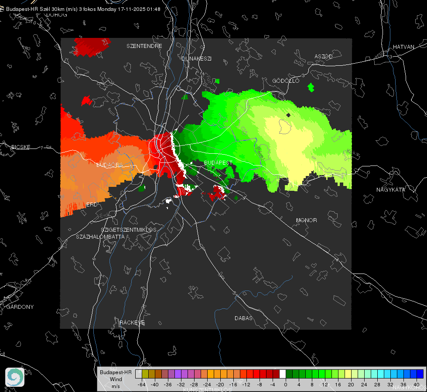Screen dimensions: 427x392
Task: Click the swirl logo icon at the bottom left
Action: [15, 377]
